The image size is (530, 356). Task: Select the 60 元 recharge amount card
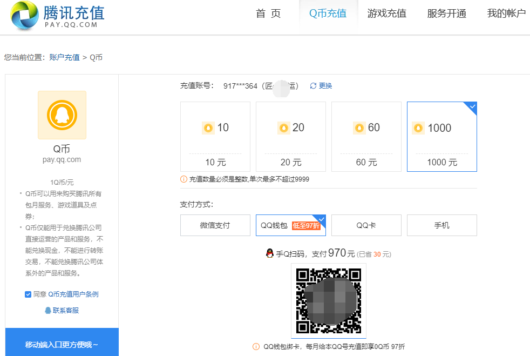366,137
